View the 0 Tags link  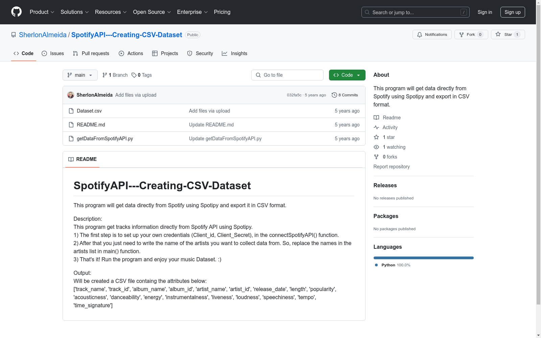[142, 75]
